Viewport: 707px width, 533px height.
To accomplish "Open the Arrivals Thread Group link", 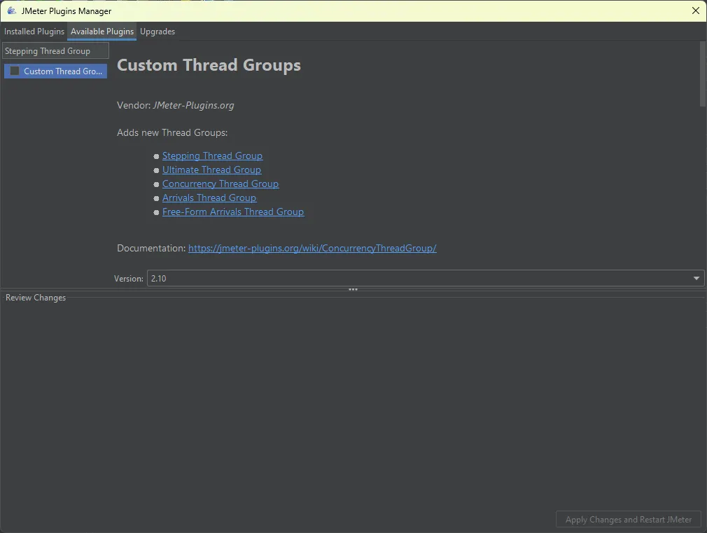I will (209, 198).
